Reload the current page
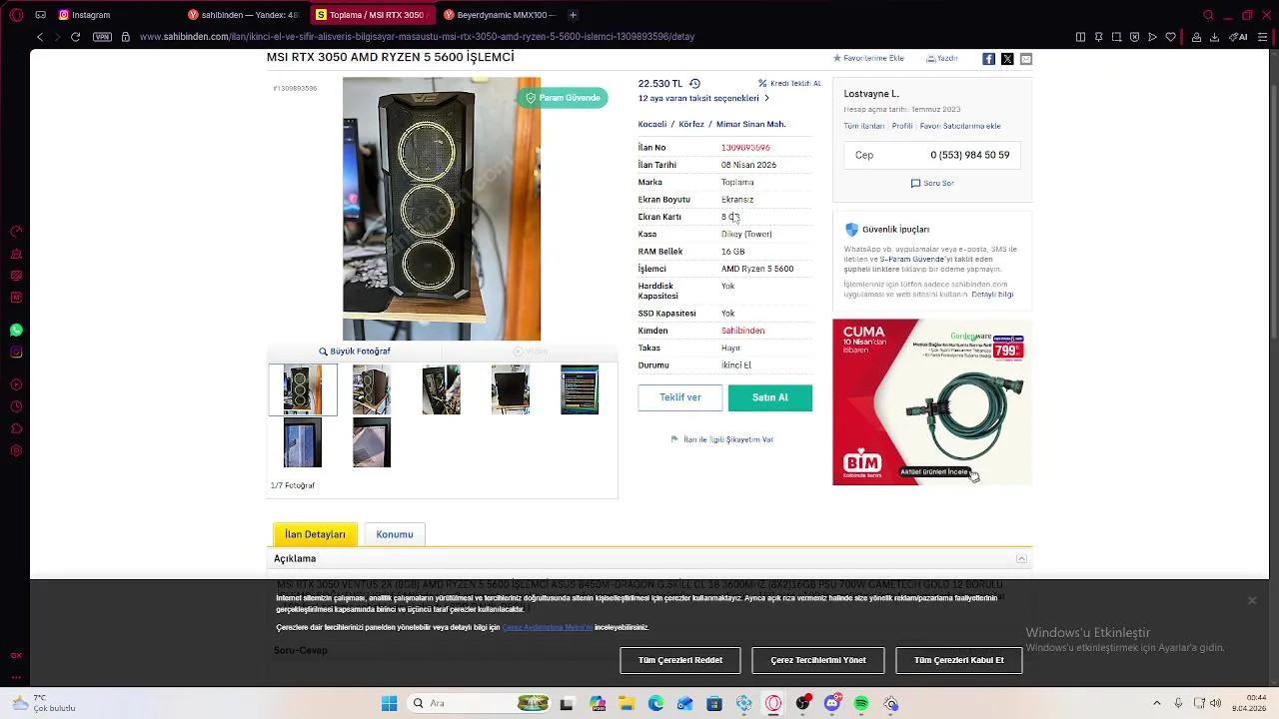Image resolution: width=1279 pixels, height=719 pixels. (x=75, y=37)
